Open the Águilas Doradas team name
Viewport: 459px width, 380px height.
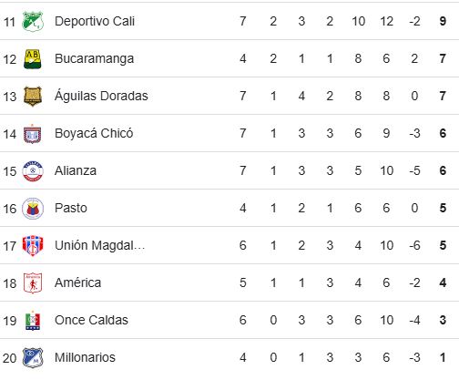point(101,96)
